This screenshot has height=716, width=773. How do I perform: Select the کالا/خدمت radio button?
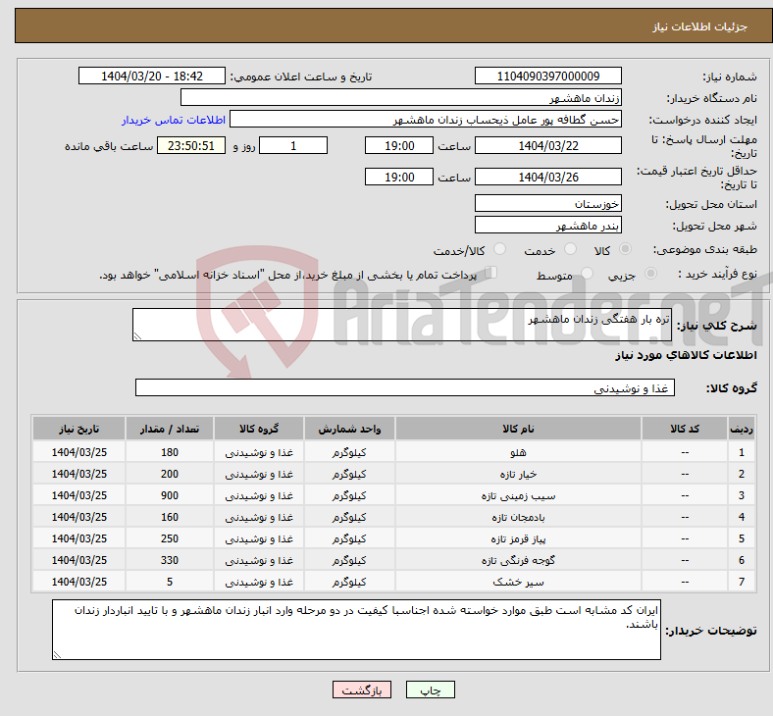tap(500, 249)
